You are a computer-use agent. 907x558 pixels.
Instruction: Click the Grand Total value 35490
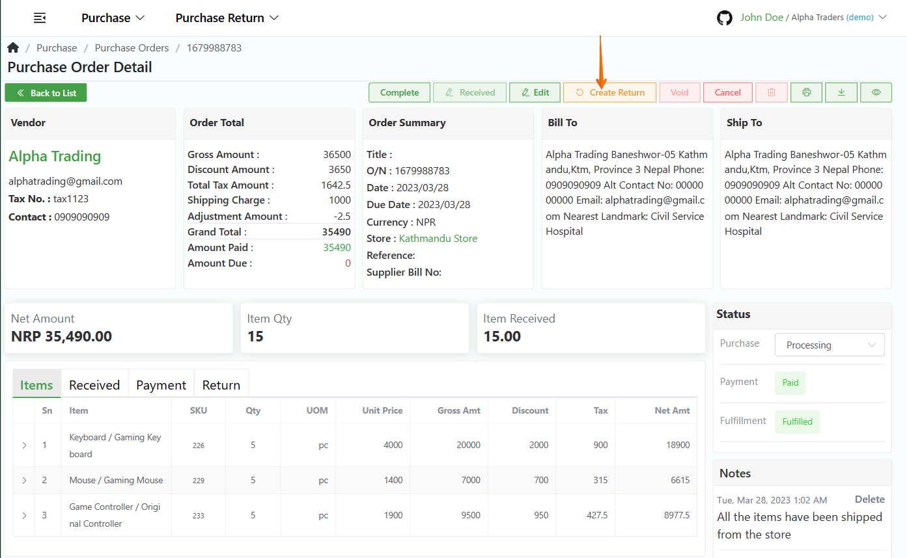point(336,232)
